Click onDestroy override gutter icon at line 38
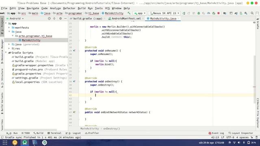The width and height of the screenshot is (260, 146). [74, 82]
